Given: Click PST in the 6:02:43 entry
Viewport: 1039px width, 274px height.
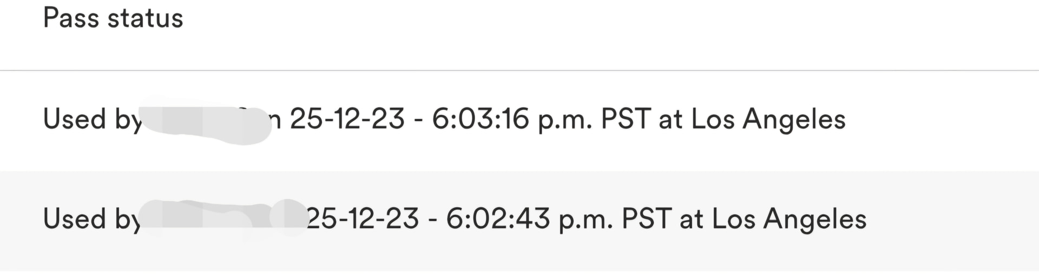Looking at the screenshot, I should (646, 219).
